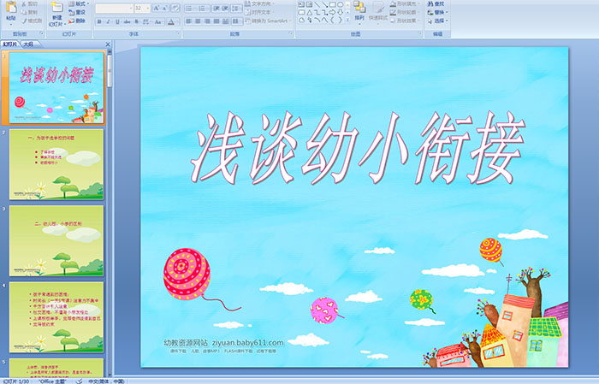Click the Delete (删除) slide button
599x384 pixels.
[x=77, y=21]
